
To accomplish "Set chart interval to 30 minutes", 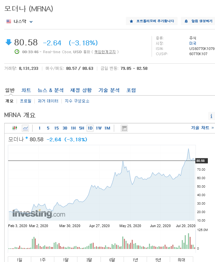I will [x=65, y=128].
